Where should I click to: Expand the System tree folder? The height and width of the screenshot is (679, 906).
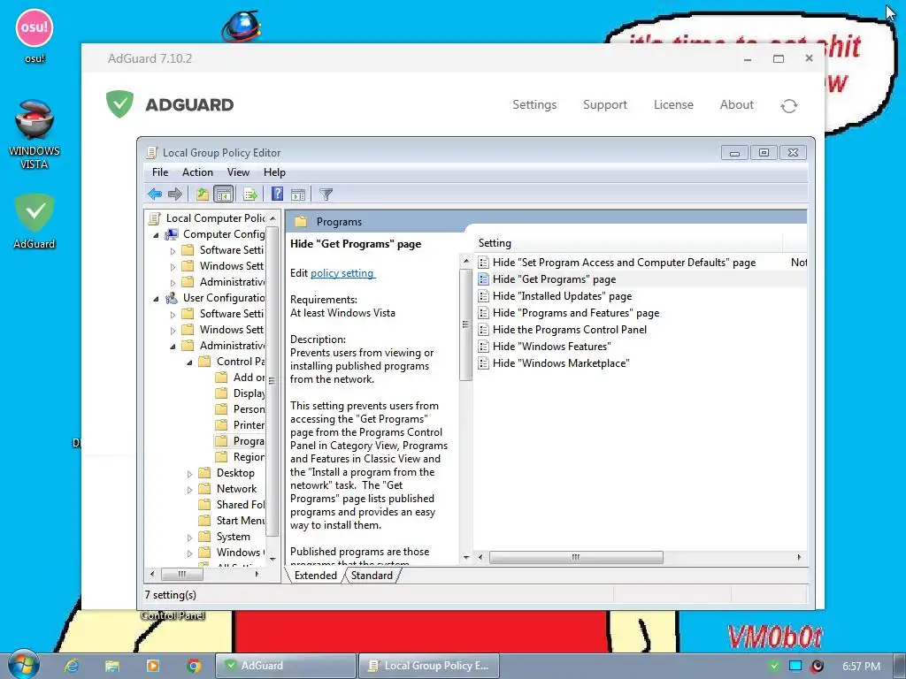coord(189,538)
